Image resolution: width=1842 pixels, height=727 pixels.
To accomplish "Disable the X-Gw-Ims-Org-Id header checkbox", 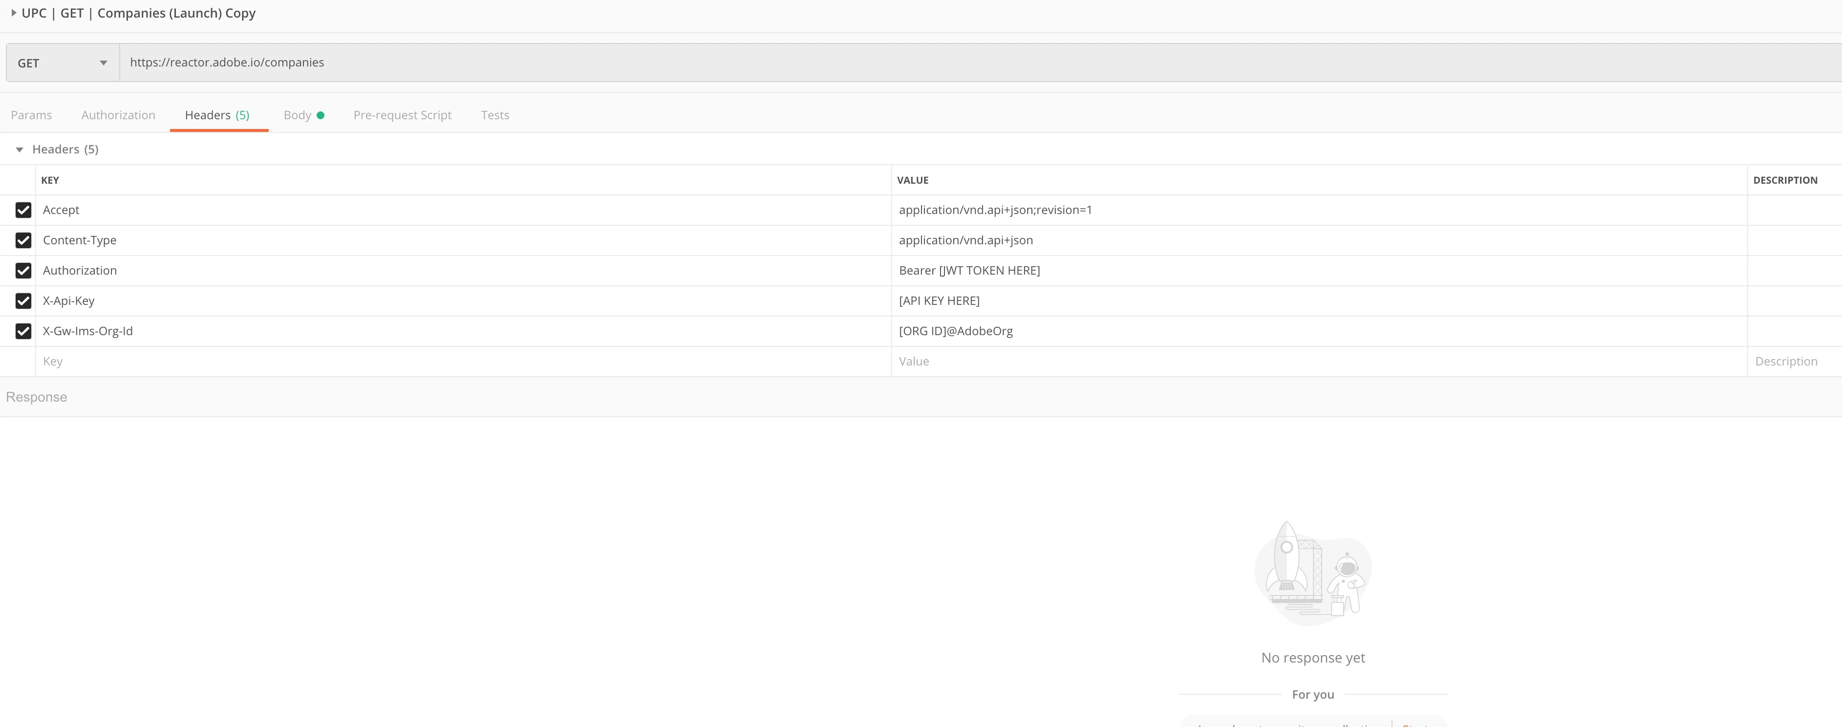I will (23, 331).
